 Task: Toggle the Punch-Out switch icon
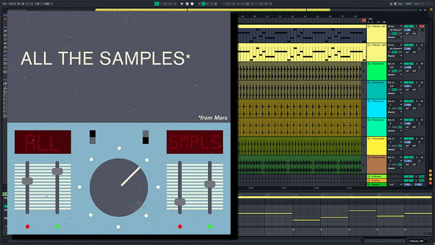[252, 4]
